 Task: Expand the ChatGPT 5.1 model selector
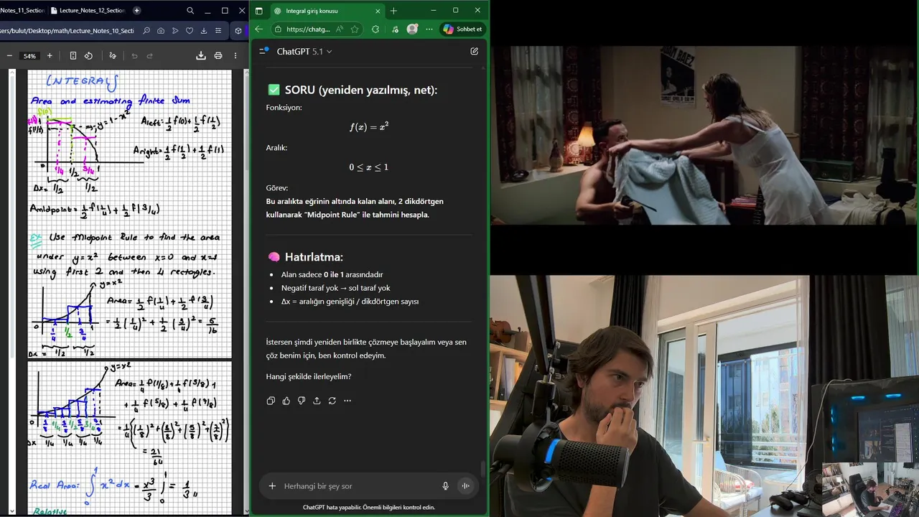coord(304,52)
